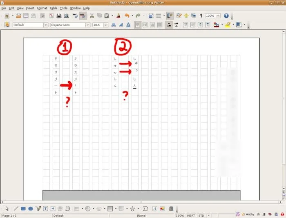Apply Bold formatting
This screenshot has height=218, width=286.
(114, 25)
